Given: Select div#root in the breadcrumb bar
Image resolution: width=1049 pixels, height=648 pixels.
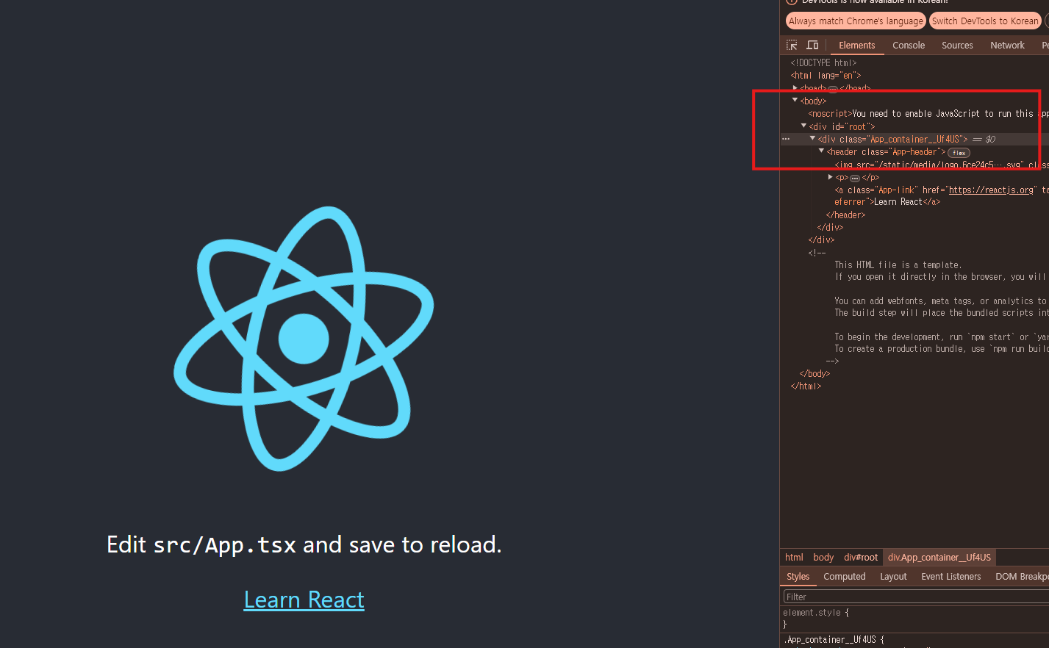Looking at the screenshot, I should coord(861,558).
